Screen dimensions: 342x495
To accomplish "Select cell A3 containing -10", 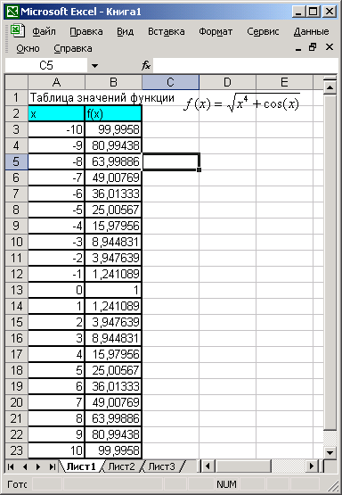I will pyautogui.click(x=56, y=129).
